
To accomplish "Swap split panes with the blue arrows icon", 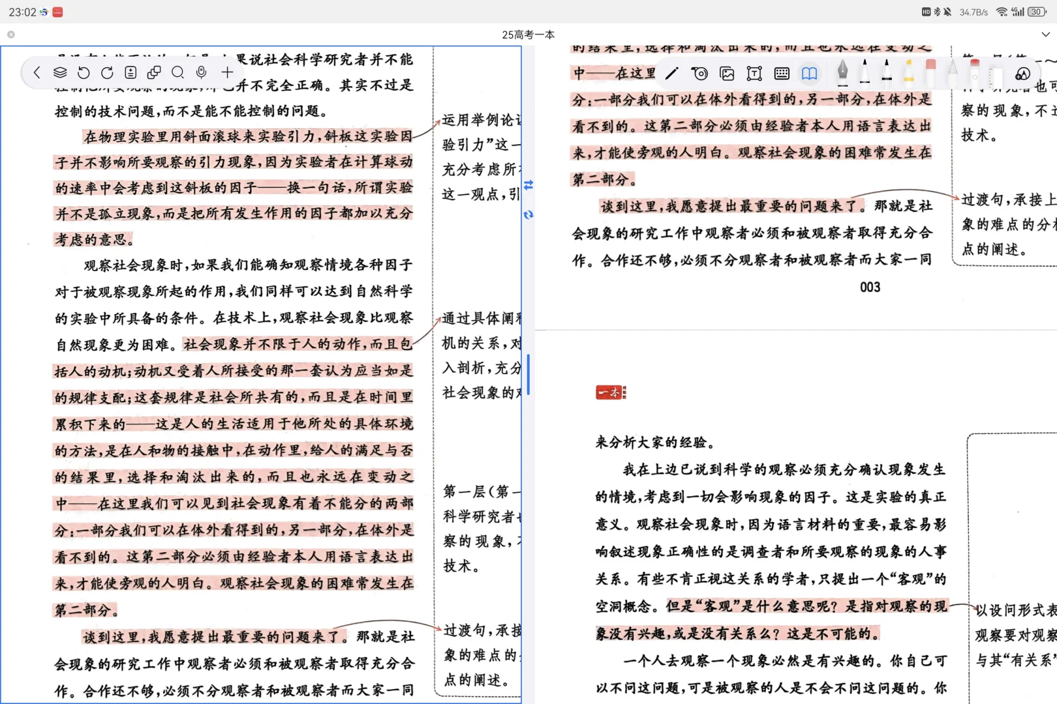I will pos(528,185).
